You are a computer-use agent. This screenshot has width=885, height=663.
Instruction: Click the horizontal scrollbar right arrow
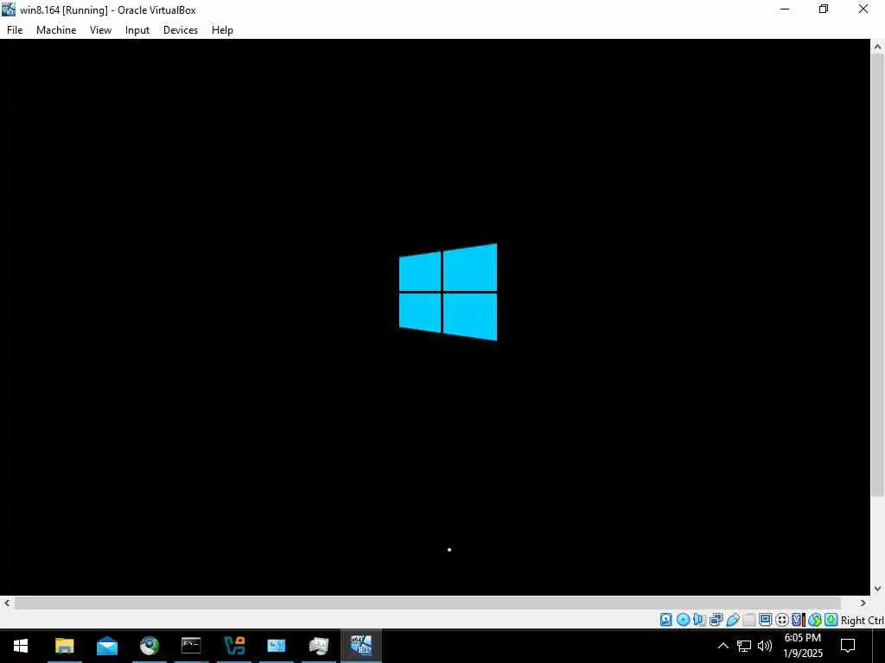click(x=863, y=603)
